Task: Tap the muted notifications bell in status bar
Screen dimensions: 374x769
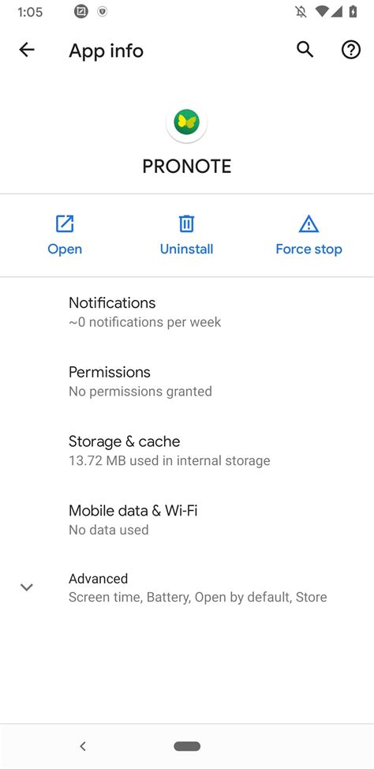Action: point(301,12)
